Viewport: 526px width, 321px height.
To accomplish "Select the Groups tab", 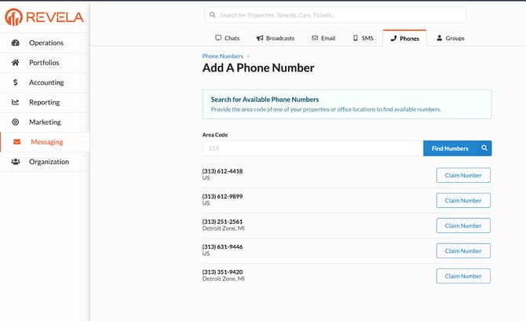I will point(451,38).
